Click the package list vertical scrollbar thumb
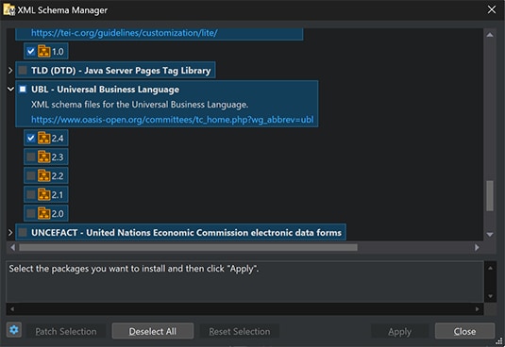This screenshot has height=347, width=505. [x=490, y=195]
